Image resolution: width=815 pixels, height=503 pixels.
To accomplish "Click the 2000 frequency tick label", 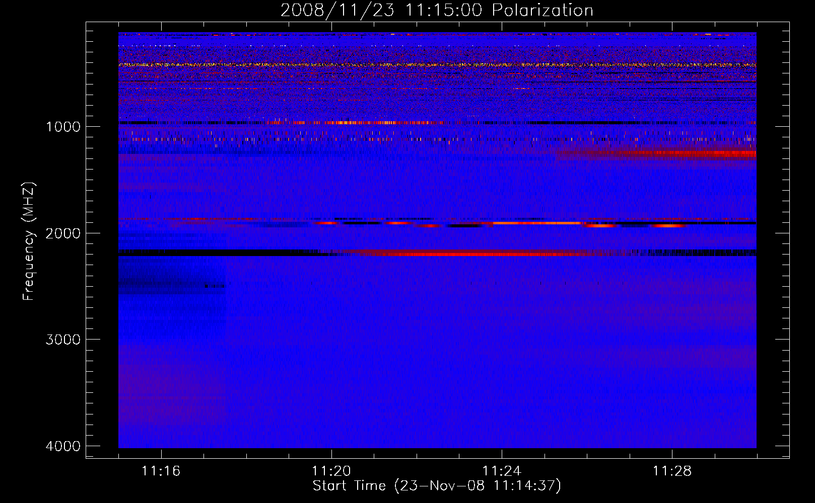I will pos(63,233).
